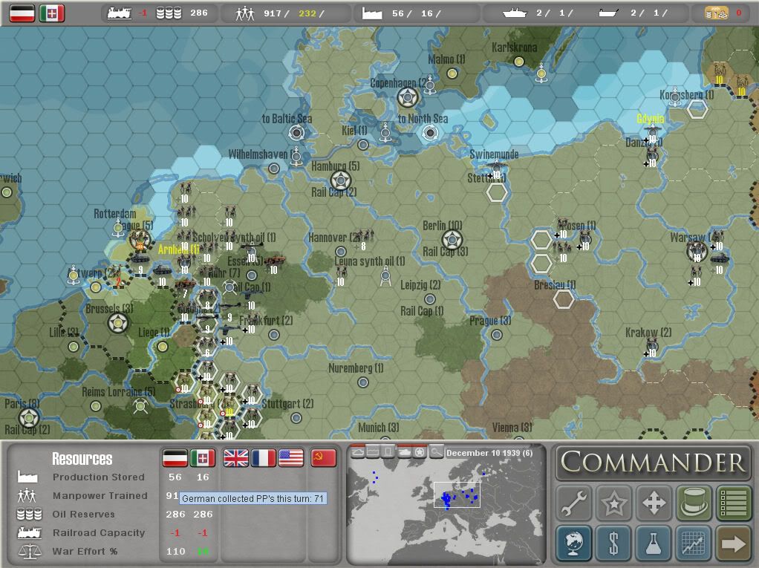Click the wrench options button

tap(574, 503)
